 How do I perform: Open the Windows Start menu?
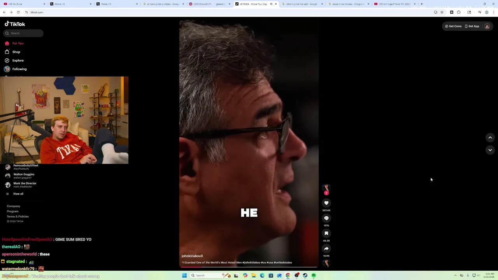coord(184,275)
